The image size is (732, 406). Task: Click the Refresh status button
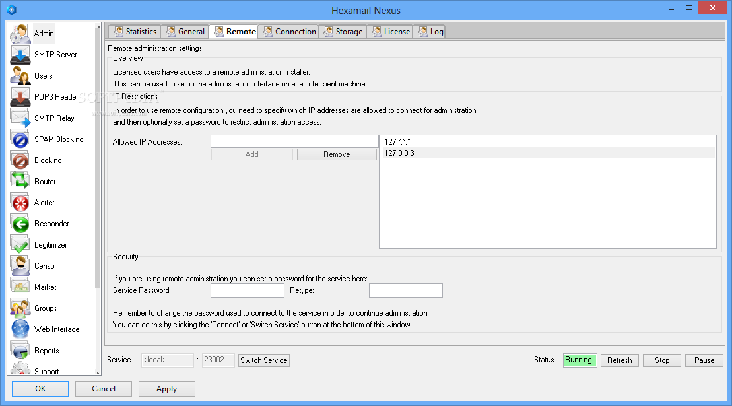(x=620, y=360)
